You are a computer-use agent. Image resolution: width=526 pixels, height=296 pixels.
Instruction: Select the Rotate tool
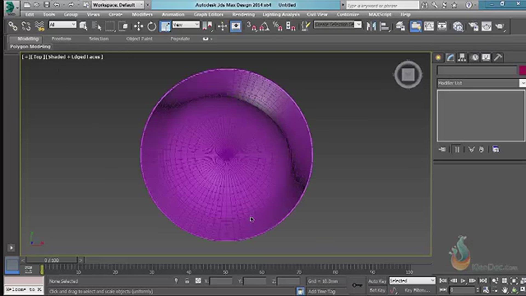(151, 26)
